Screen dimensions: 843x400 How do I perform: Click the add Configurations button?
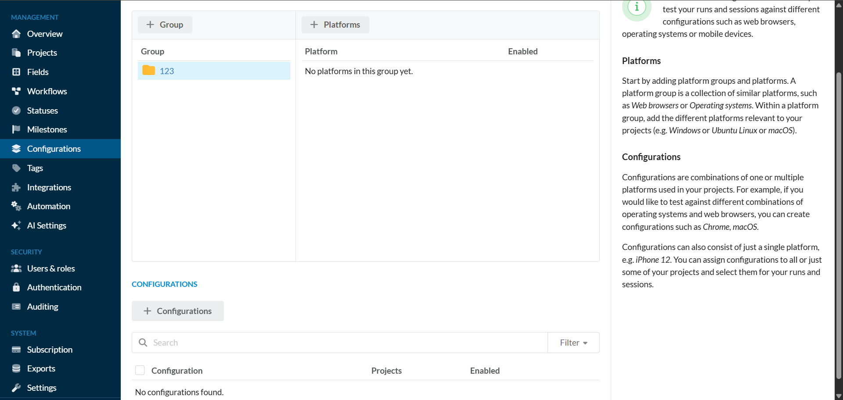pyautogui.click(x=178, y=311)
